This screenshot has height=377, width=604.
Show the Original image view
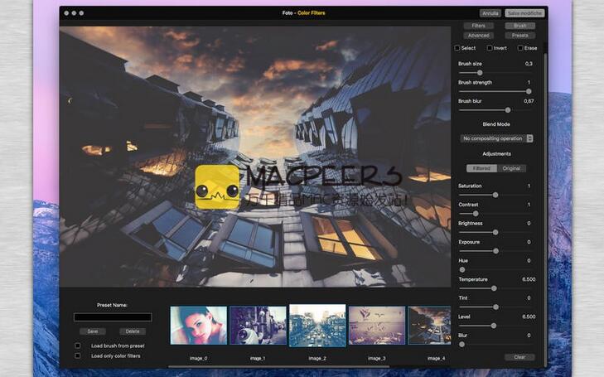[x=511, y=168]
